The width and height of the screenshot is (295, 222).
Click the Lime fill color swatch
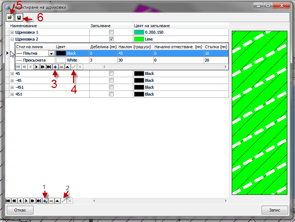pos(139,39)
